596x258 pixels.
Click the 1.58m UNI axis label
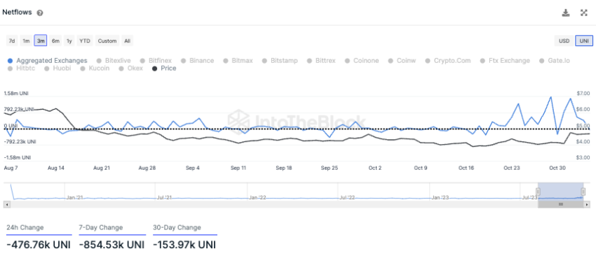[16, 93]
